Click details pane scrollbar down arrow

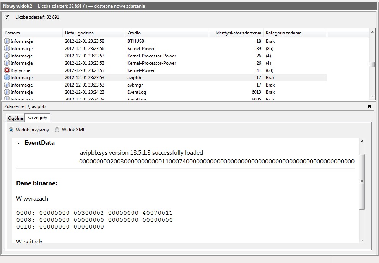click(x=362, y=240)
